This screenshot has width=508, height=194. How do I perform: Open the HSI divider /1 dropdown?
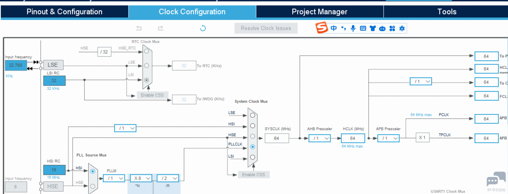[x=125, y=128]
